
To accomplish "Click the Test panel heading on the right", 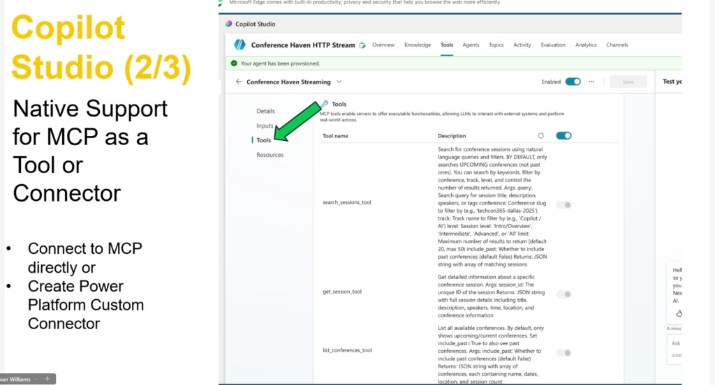I will 672,82.
